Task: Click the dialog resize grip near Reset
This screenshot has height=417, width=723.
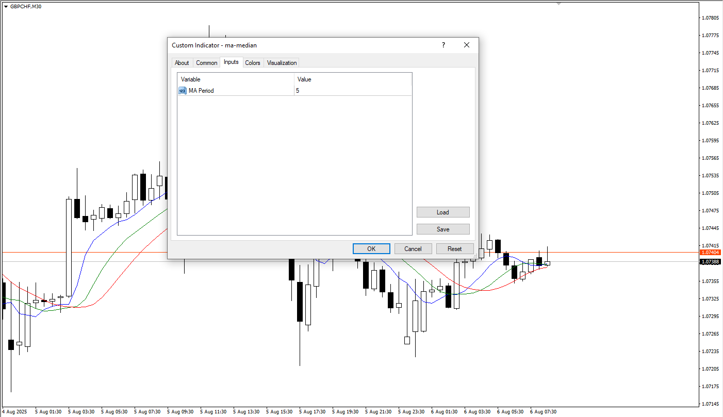Action: pyautogui.click(x=475, y=256)
